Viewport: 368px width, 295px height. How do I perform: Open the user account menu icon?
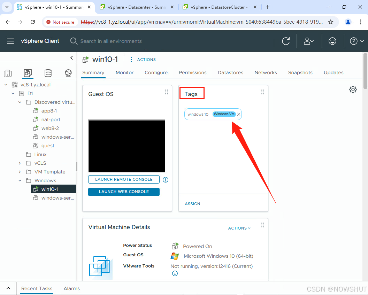coord(309,41)
